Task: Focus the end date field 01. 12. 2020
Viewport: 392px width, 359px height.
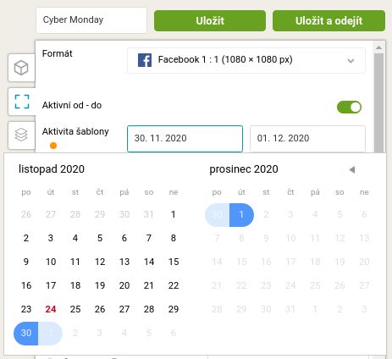Action: (307, 139)
